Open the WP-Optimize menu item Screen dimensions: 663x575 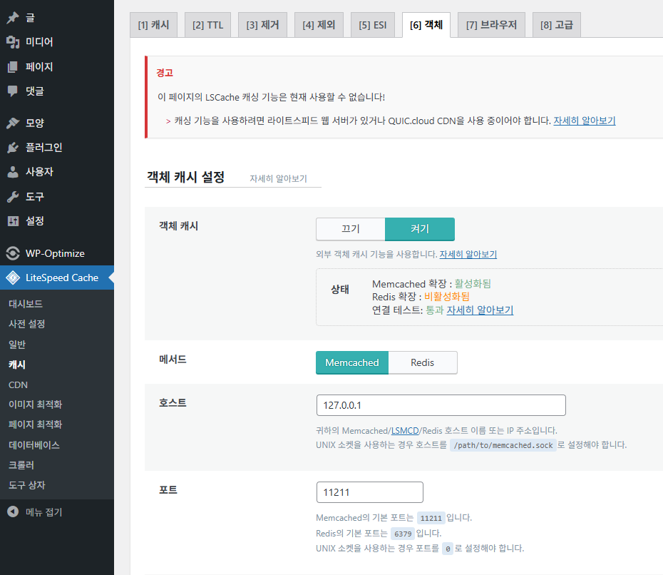(x=56, y=253)
